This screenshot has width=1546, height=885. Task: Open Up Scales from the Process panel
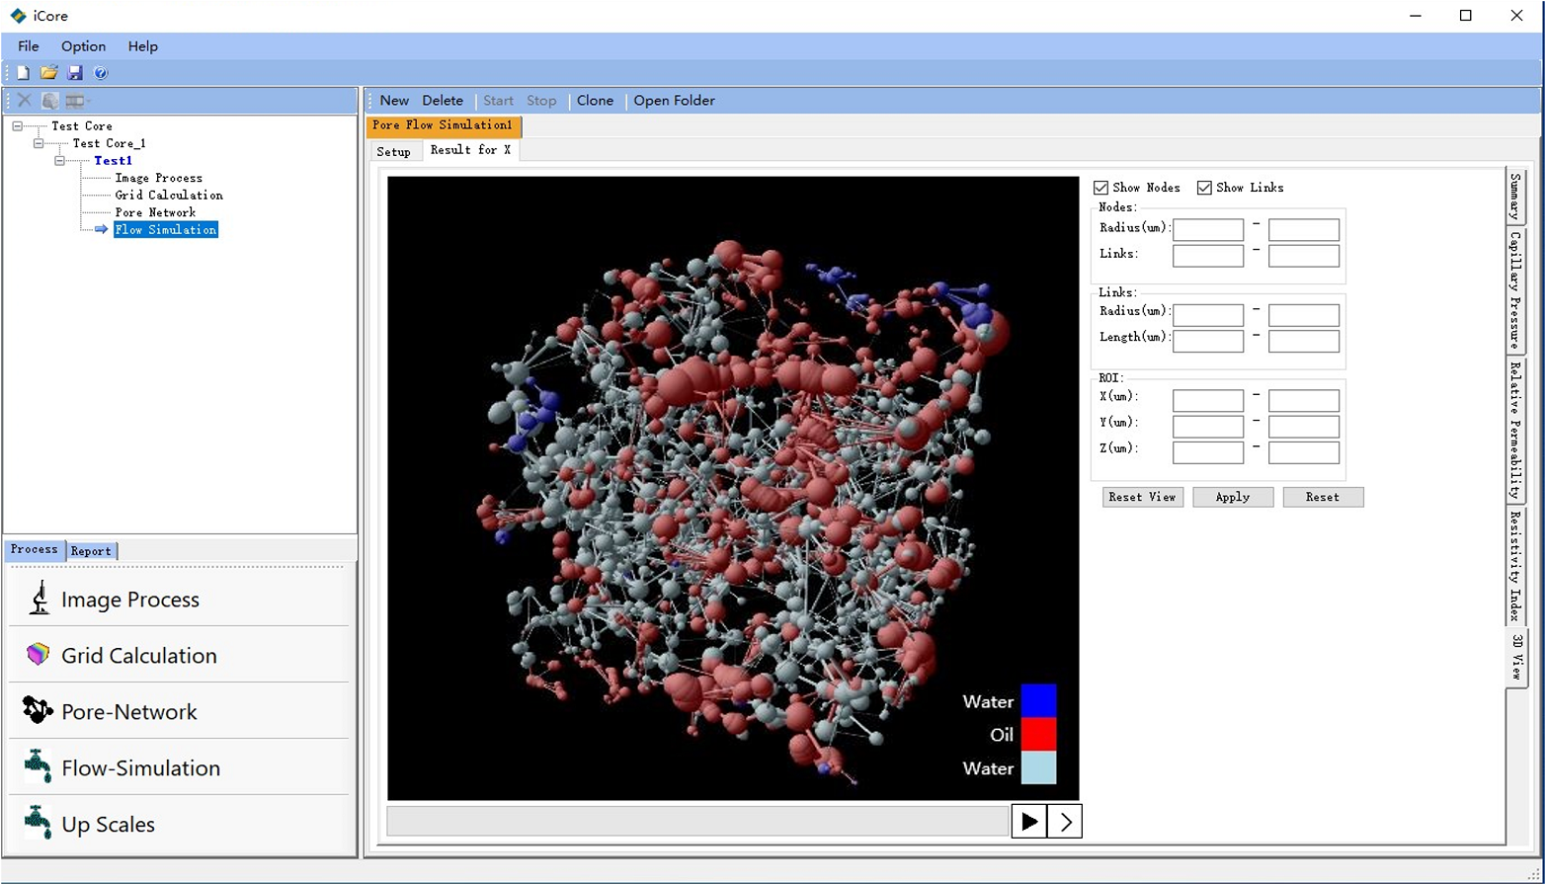tap(179, 824)
